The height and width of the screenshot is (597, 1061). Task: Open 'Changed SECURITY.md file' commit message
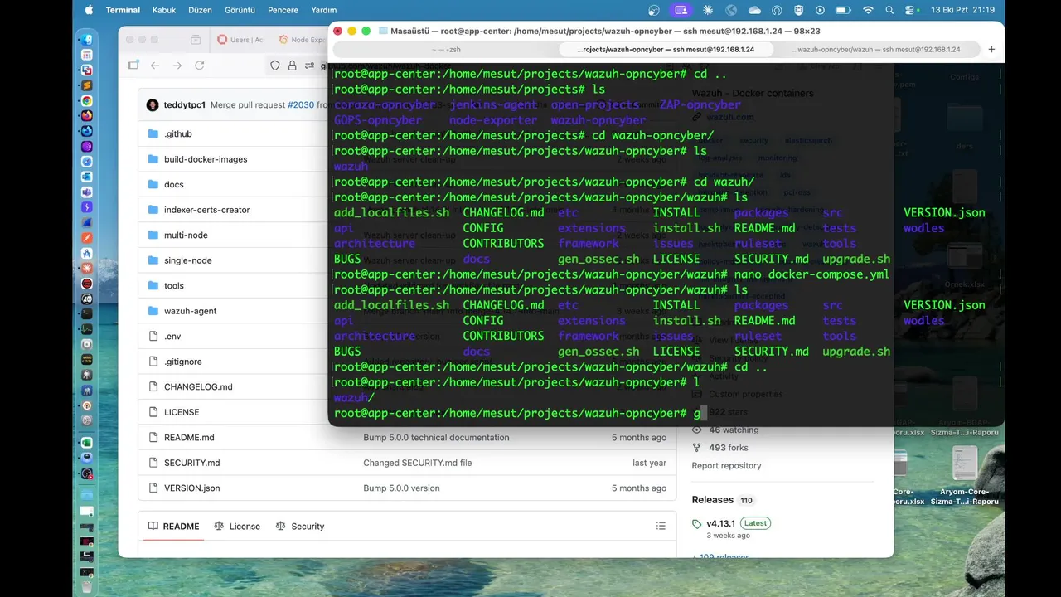pos(418,463)
